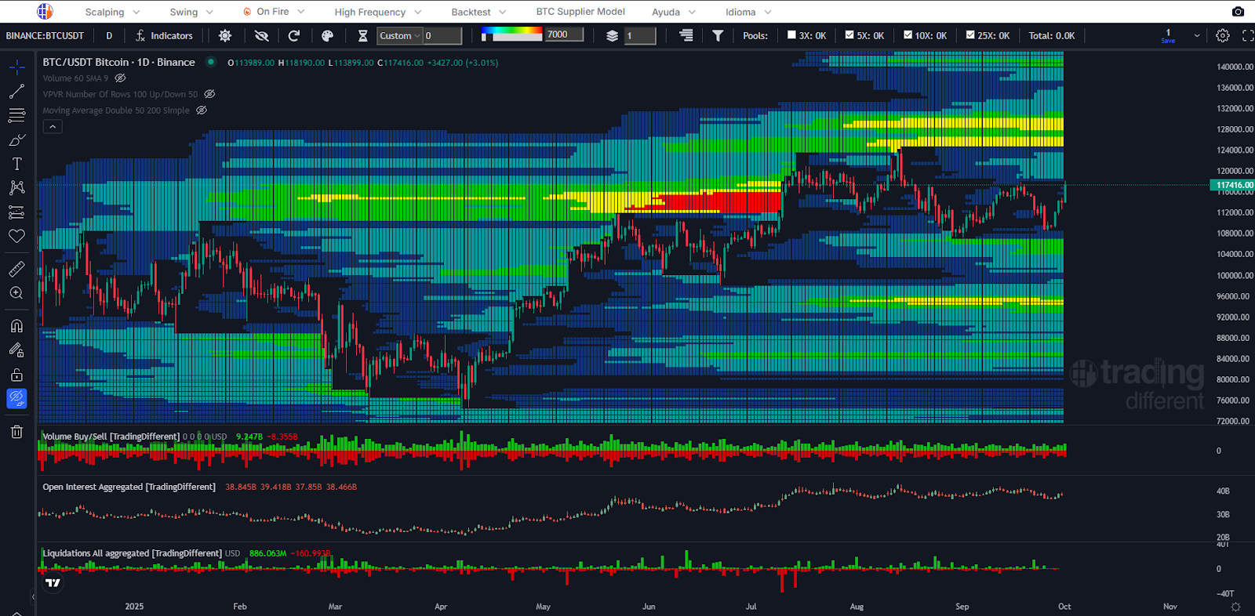
Task: Open the Ayuda dropdown menu
Action: coord(673,12)
